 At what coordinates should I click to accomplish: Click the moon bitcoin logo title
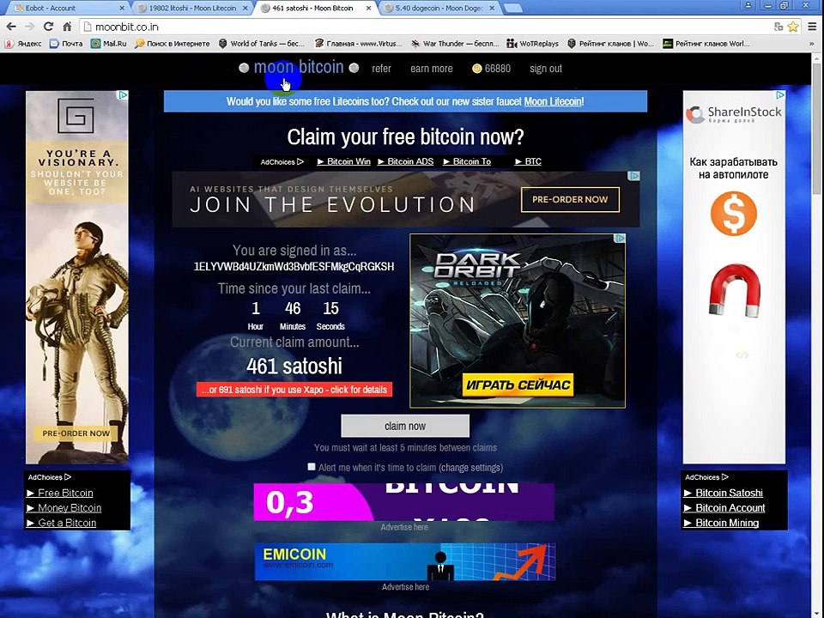point(299,67)
